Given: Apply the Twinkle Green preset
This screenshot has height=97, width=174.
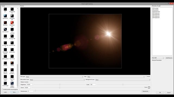Looking at the screenshot, I should click(x=5, y=77).
